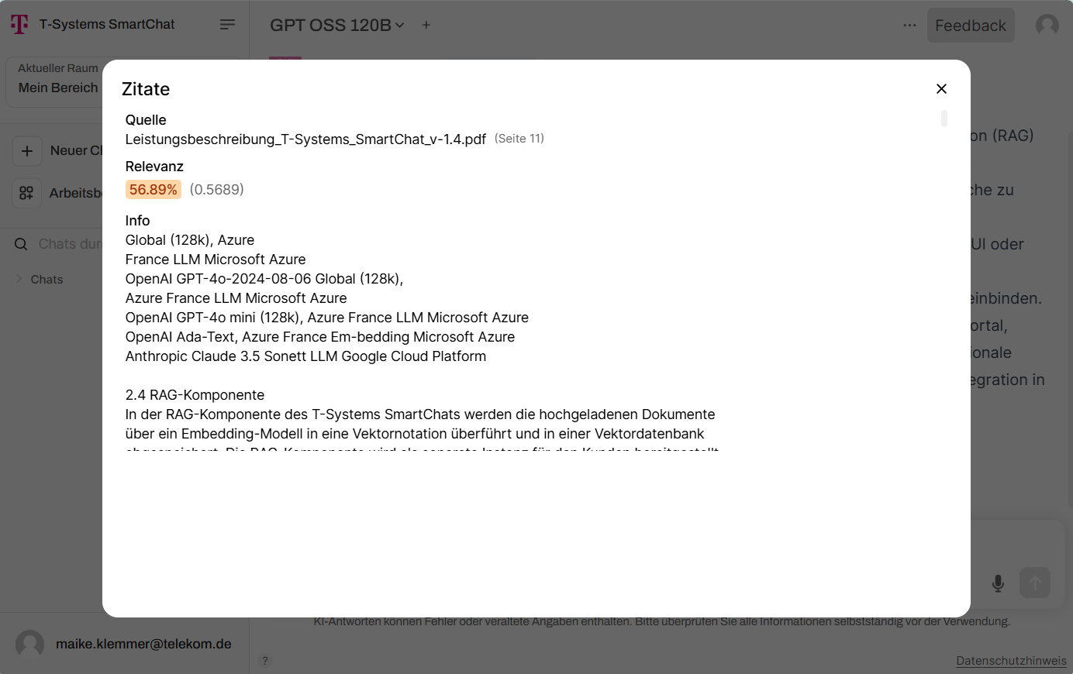
Task: Close the Zitate dialog
Action: (941, 89)
